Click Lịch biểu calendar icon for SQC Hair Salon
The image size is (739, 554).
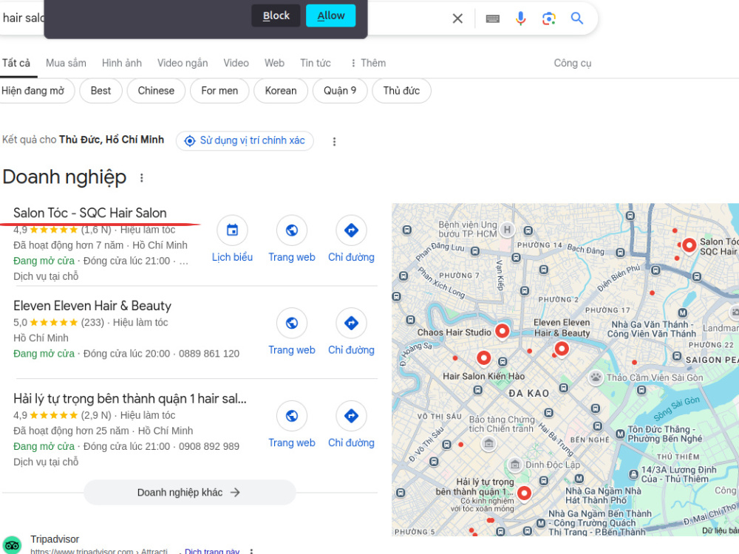pyautogui.click(x=232, y=230)
